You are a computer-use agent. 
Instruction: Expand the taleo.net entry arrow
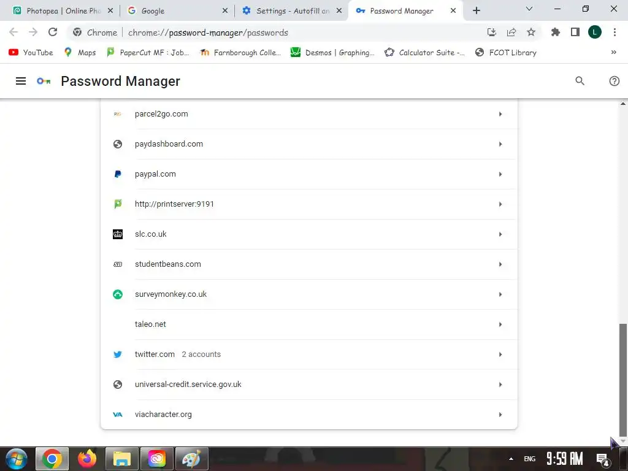[x=500, y=324]
